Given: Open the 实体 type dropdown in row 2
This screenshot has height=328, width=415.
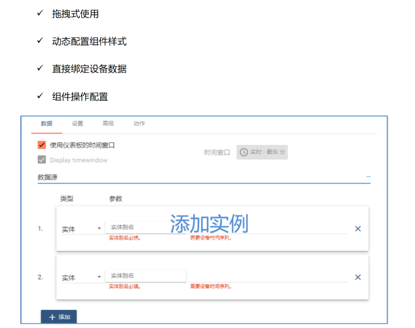Looking at the screenshot, I should click(x=81, y=278).
